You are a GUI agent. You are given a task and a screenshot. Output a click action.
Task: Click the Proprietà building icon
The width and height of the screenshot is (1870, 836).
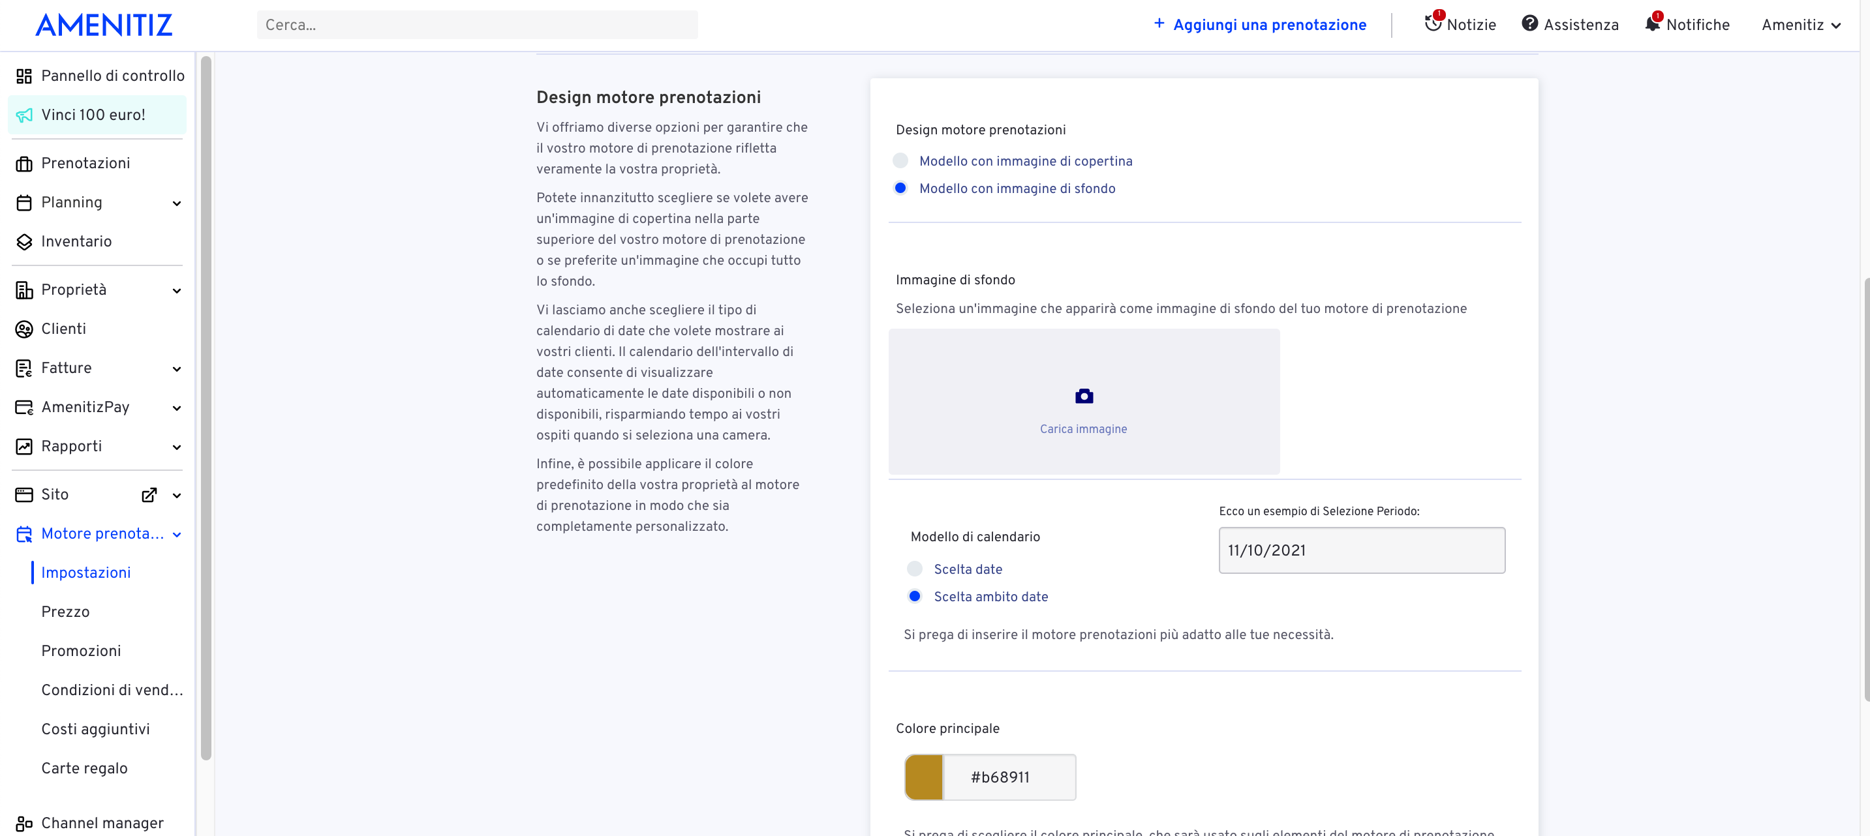pyautogui.click(x=24, y=290)
